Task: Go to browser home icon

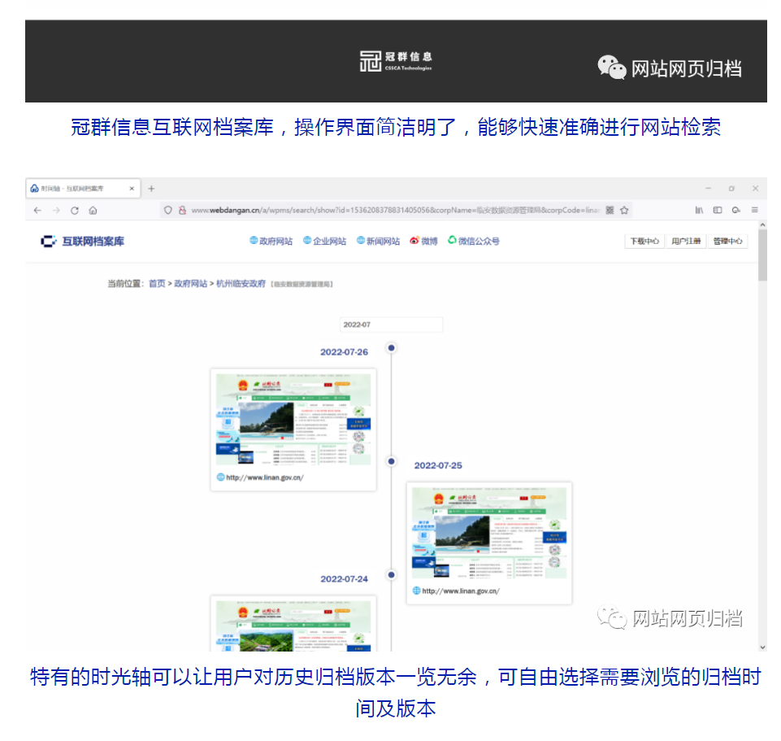Action: 93,210
